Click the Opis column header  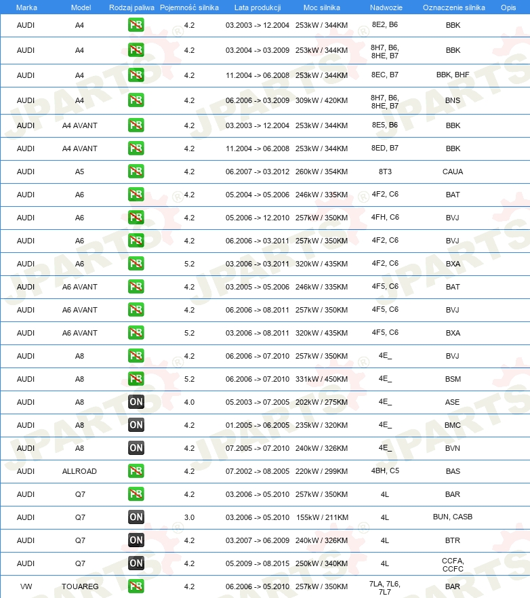(x=508, y=7)
